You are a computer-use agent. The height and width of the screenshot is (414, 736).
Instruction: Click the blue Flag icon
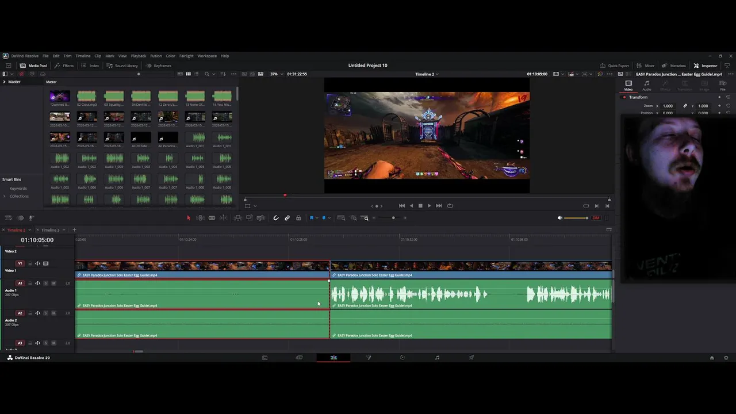tap(312, 218)
